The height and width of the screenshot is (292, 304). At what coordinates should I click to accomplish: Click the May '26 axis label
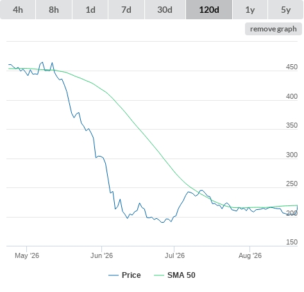pos(27,255)
